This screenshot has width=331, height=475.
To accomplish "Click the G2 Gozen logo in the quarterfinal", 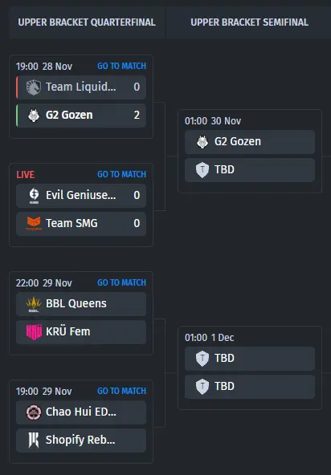I will tap(34, 116).
